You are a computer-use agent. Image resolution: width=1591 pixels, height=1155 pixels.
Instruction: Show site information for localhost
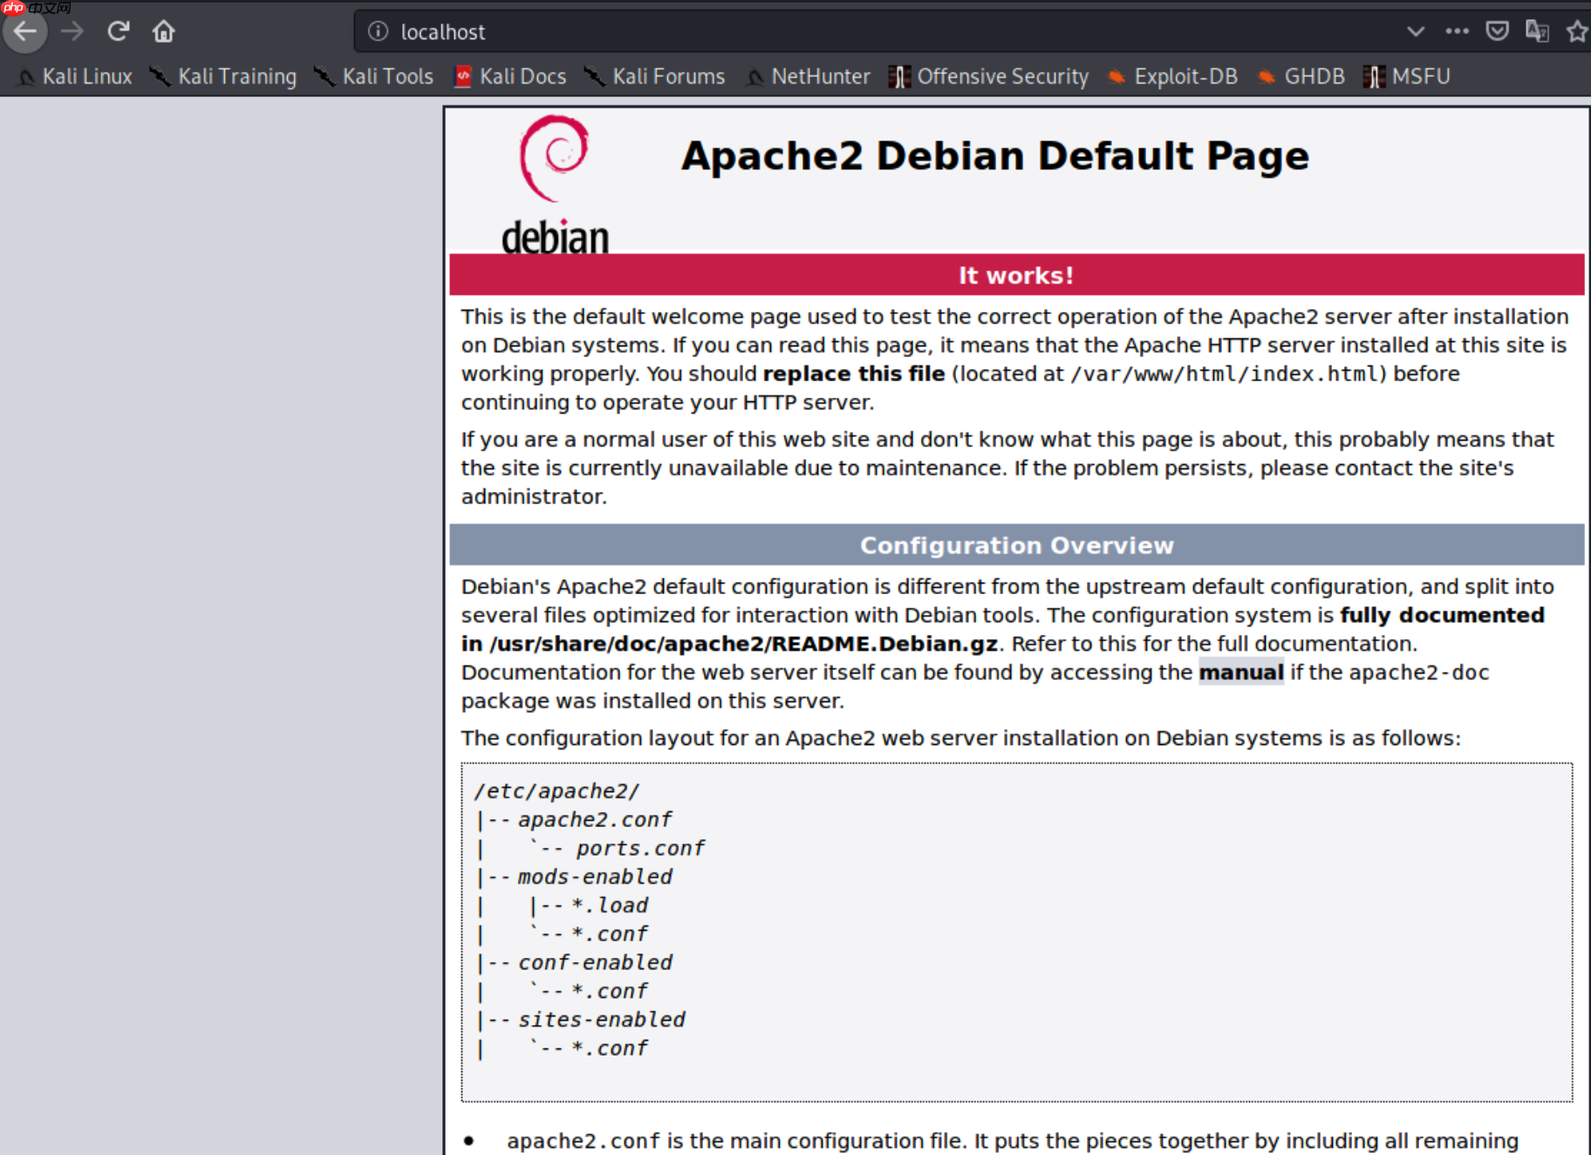pos(378,32)
